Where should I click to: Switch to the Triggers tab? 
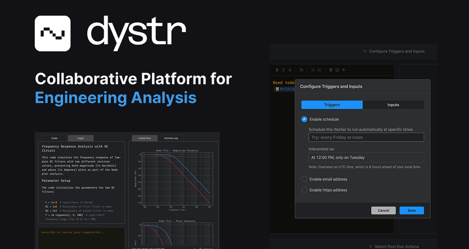coord(332,105)
